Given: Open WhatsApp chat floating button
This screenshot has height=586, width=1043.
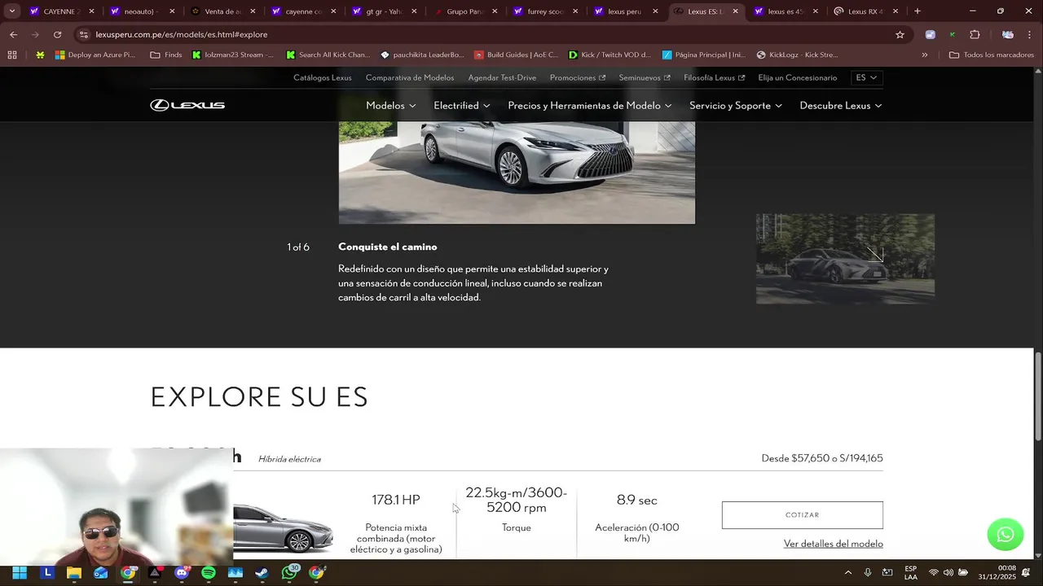Looking at the screenshot, I should coord(1005,535).
